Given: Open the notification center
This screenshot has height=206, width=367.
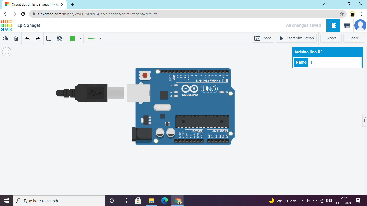Looking at the screenshot, I should click(x=358, y=201).
